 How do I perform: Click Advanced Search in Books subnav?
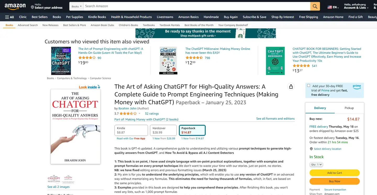point(28,25)
